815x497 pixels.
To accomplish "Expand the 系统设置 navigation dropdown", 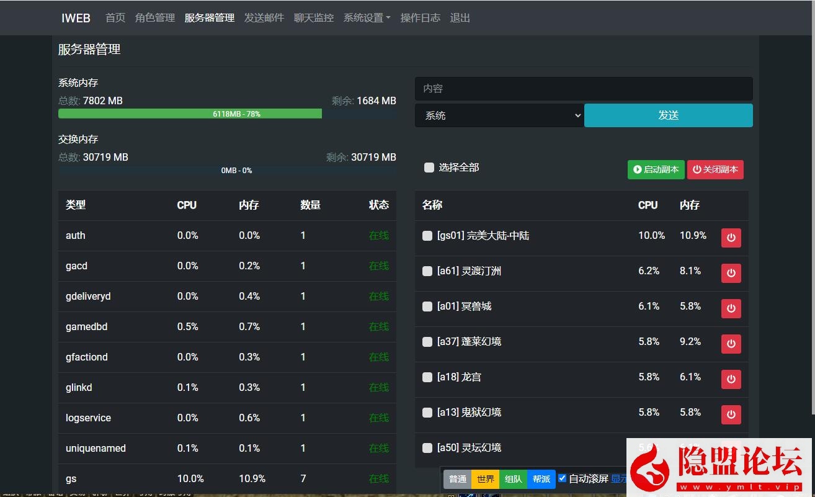I will [x=367, y=18].
